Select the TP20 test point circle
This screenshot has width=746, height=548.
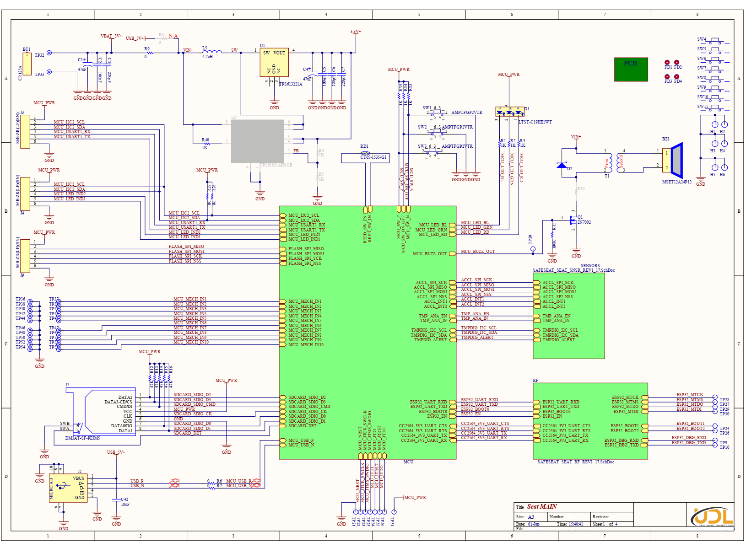tap(533, 249)
